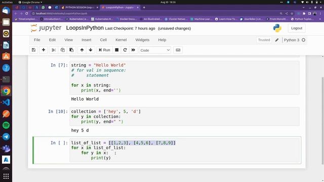The image size is (324, 182).
Task: Bookmark this page with star icon
Action: [x=292, y=14]
